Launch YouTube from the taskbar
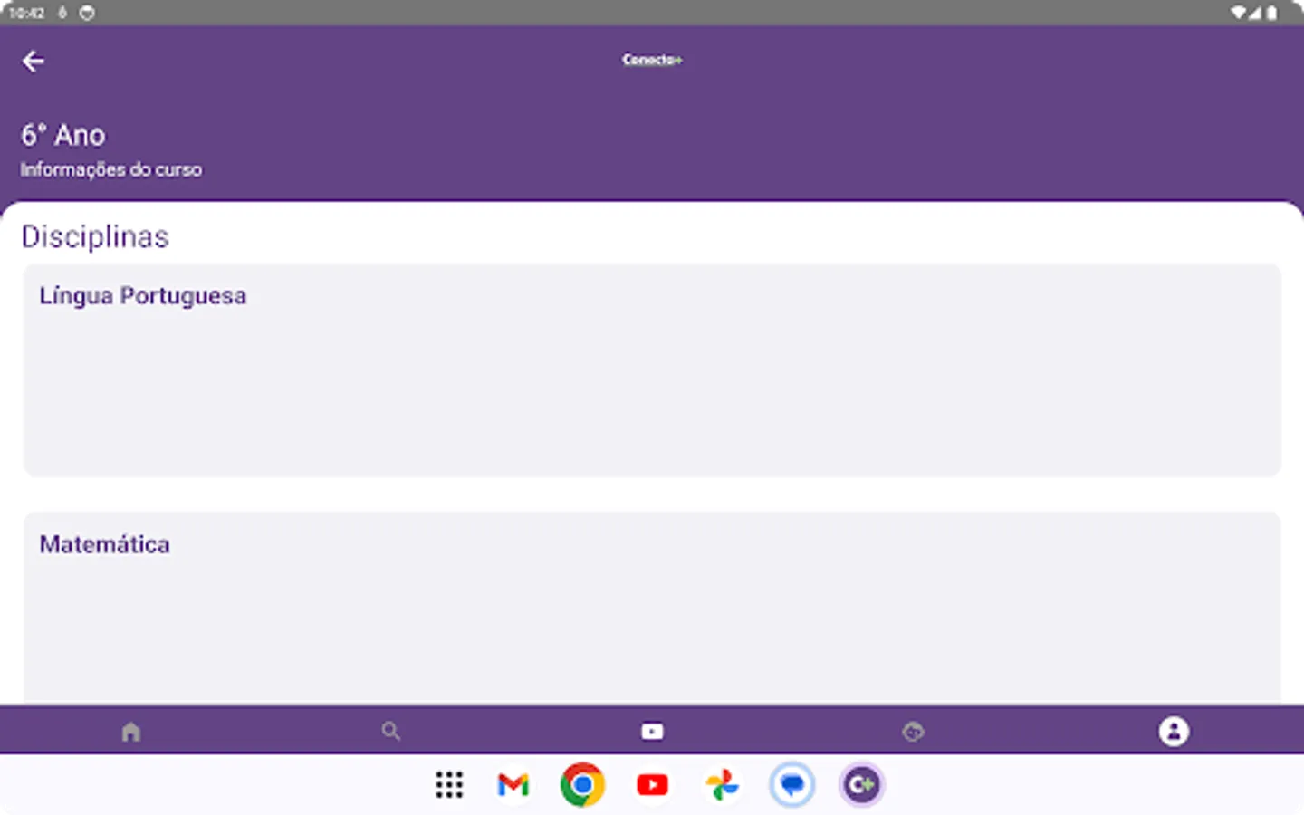 [652, 784]
